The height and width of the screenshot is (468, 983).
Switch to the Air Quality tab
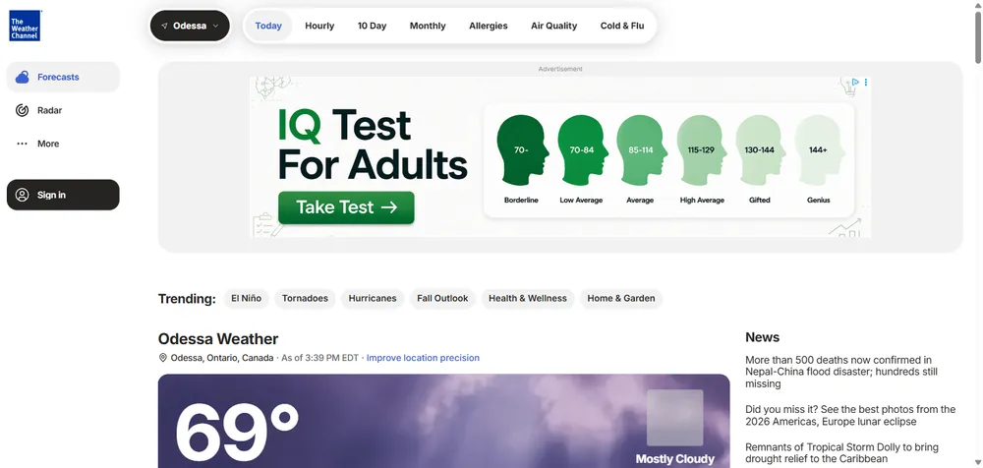point(553,26)
